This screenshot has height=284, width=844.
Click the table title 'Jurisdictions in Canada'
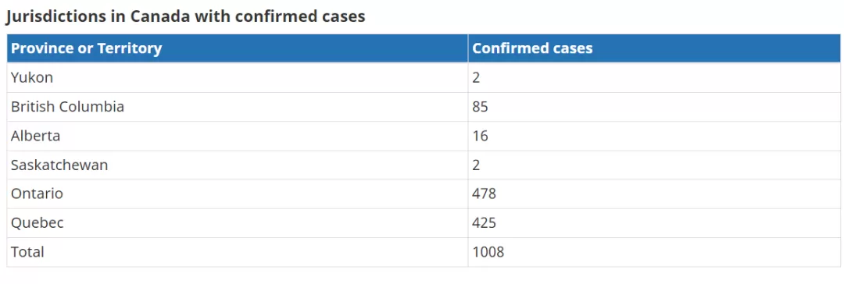[x=98, y=16]
